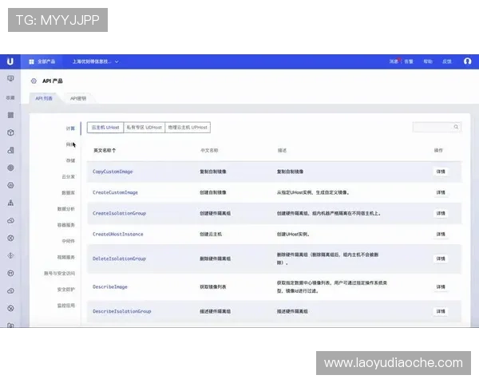Click the 创建自制镜像 cell

click(213, 192)
